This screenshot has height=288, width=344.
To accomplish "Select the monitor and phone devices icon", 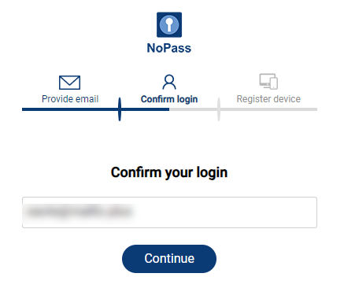I will [268, 82].
